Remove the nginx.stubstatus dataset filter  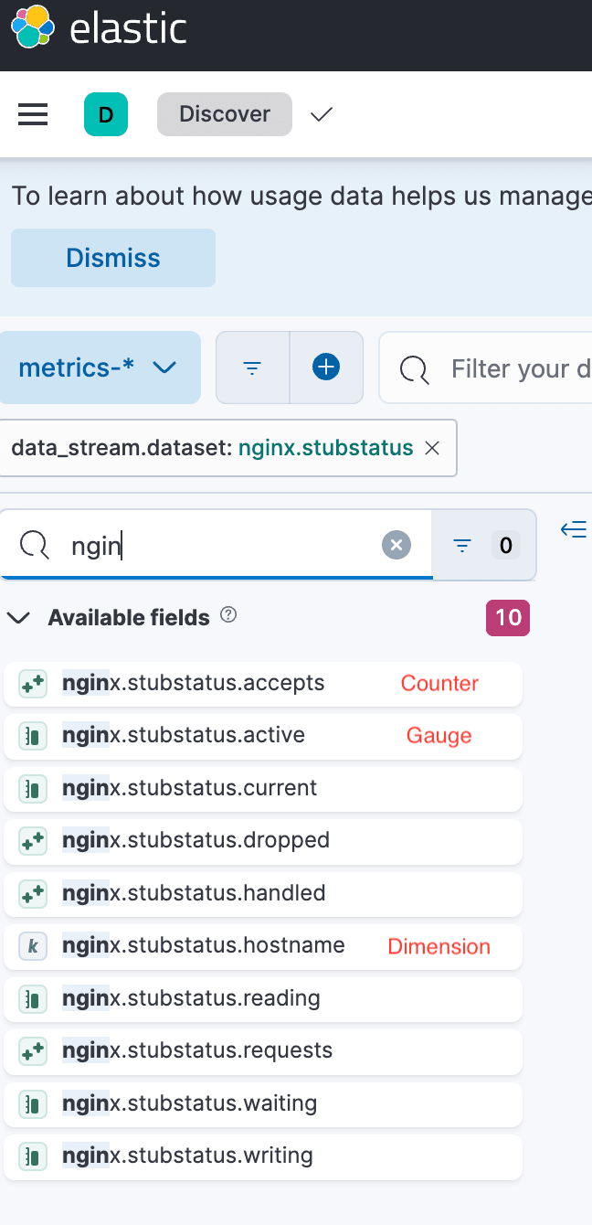433,448
